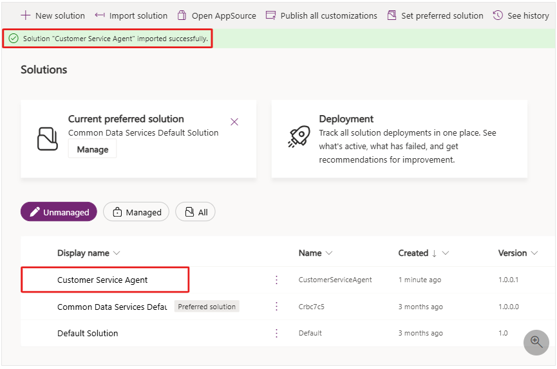Screen dimensions: 557x369
Task: Click the Manage button
Action: [92, 149]
